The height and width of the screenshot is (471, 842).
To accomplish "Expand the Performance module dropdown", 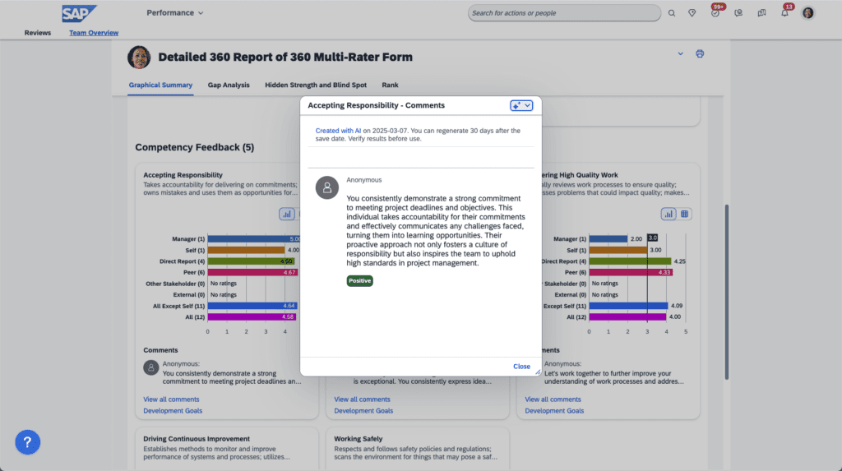I will point(174,13).
